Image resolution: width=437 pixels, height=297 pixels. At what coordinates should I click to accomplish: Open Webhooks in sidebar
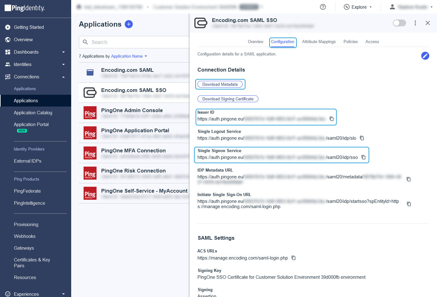click(x=25, y=236)
